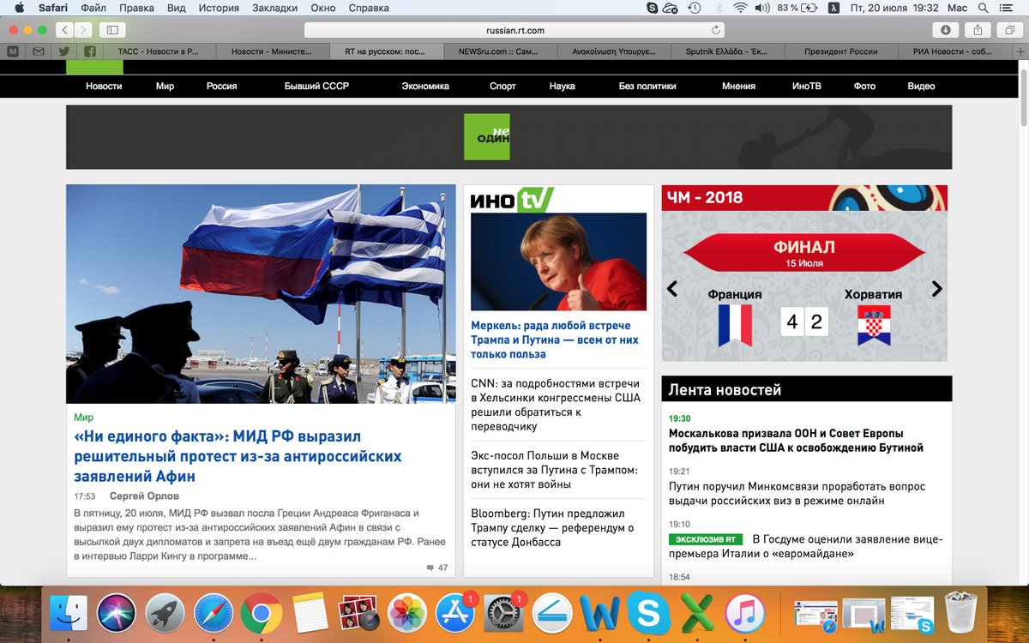Click the Safari sidebar toggle button

112,30
